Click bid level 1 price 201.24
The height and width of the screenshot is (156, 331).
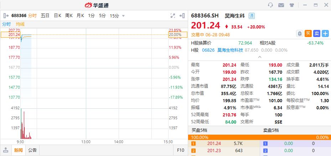click(x=214, y=144)
